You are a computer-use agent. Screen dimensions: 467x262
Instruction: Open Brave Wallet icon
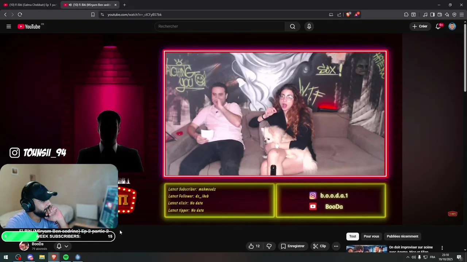(x=440, y=15)
